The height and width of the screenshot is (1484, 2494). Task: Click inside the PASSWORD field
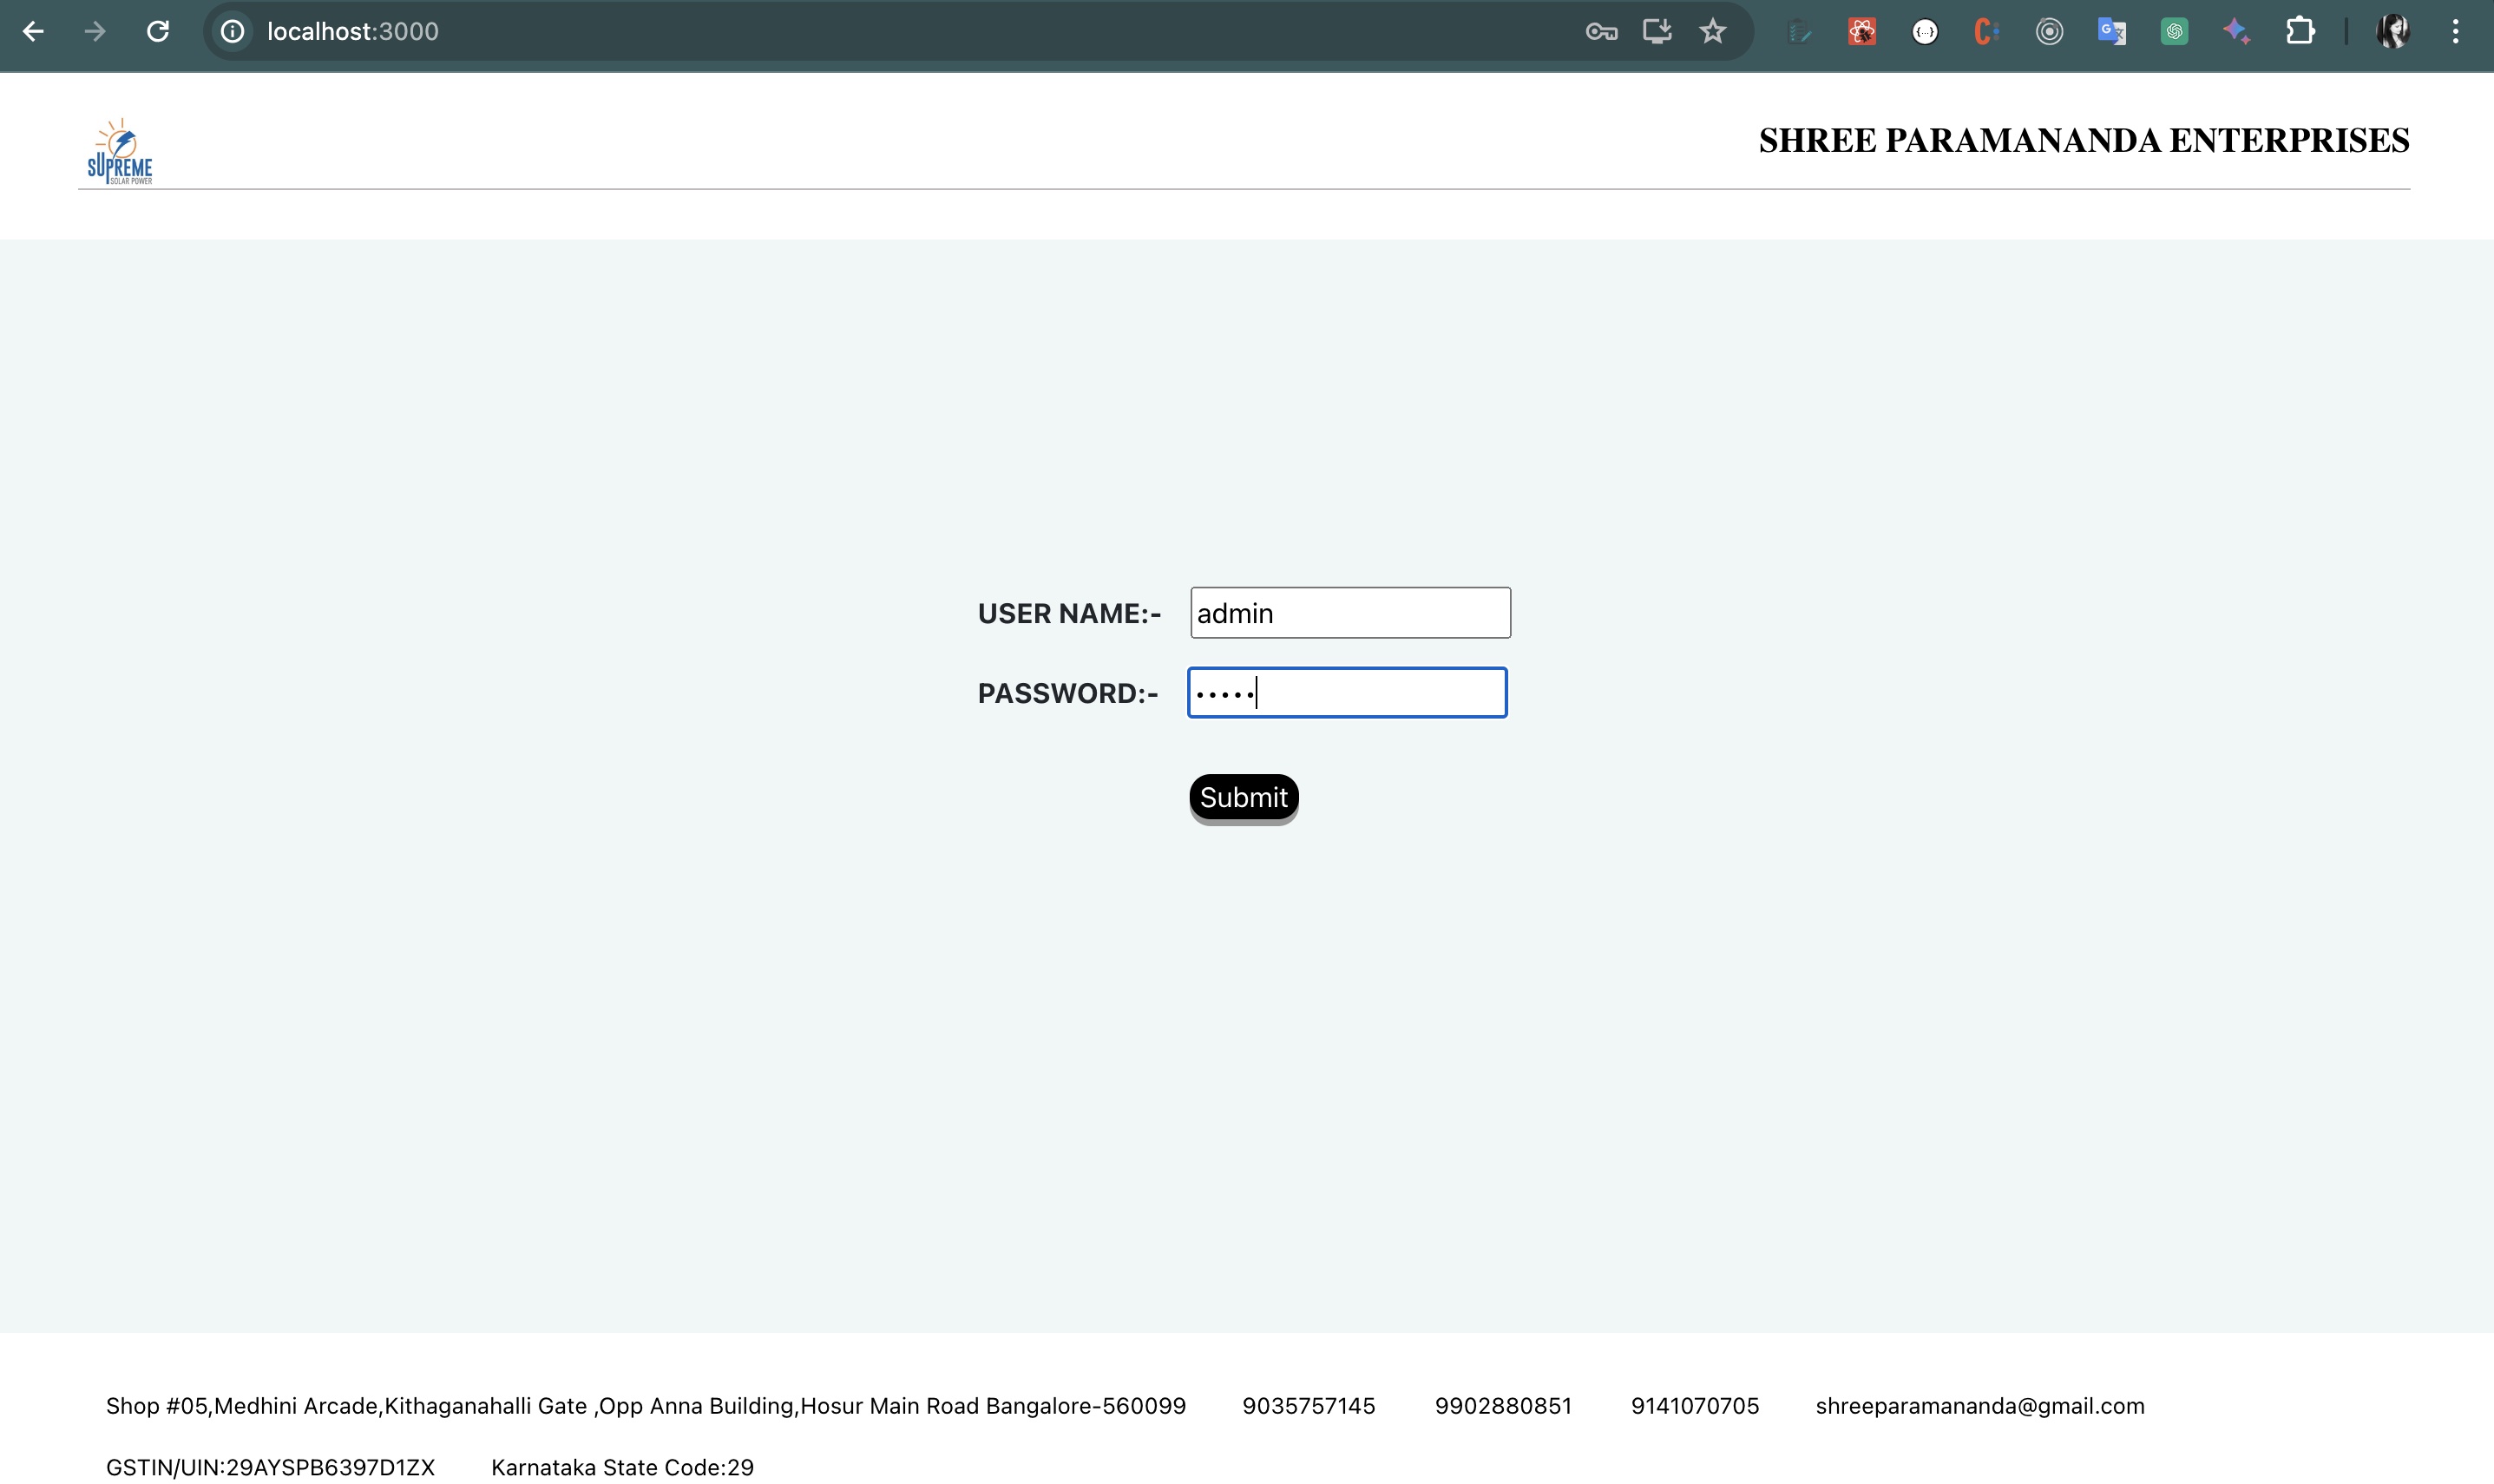1347,693
